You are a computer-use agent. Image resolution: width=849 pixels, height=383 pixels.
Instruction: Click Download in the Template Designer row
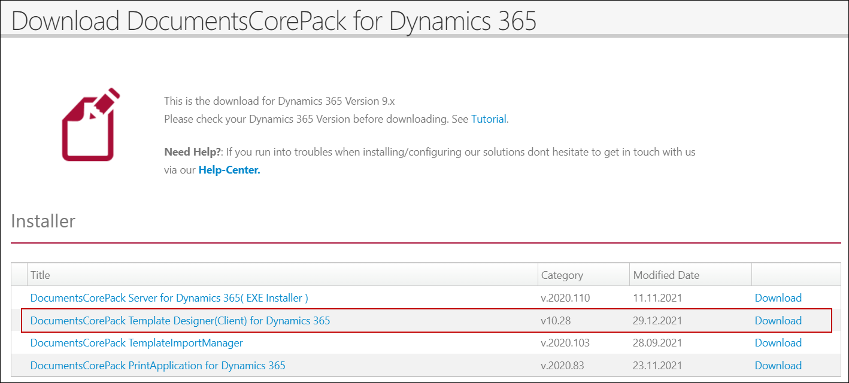point(778,321)
